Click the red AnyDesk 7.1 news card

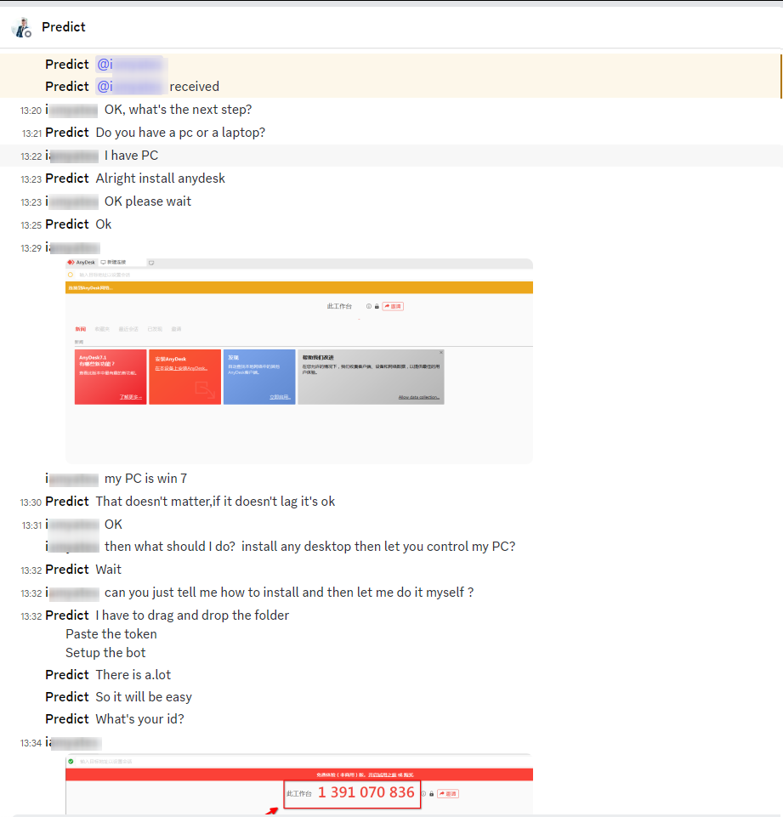(110, 377)
